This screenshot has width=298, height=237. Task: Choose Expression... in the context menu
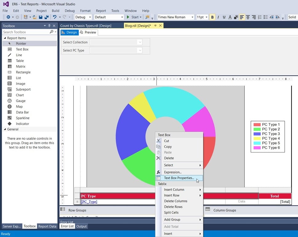(x=173, y=172)
